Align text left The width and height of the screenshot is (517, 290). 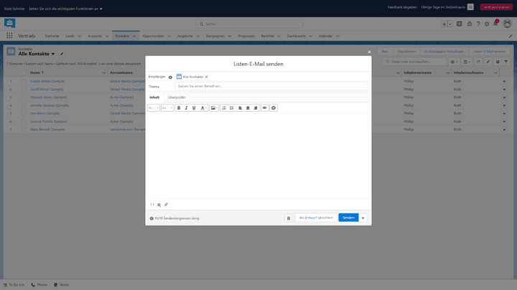point(241,108)
